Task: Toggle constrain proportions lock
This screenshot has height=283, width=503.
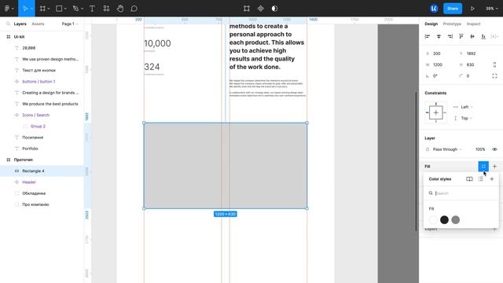Action: point(494,64)
